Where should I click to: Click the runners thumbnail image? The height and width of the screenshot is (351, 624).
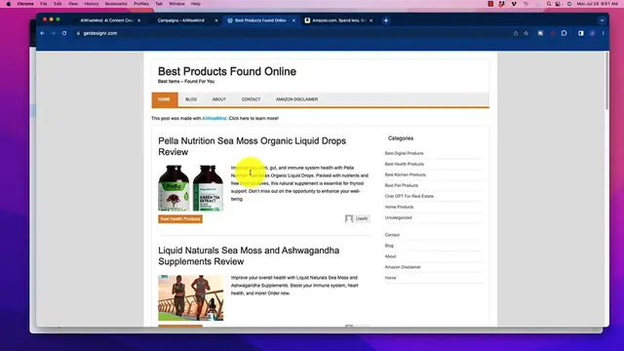point(191,297)
